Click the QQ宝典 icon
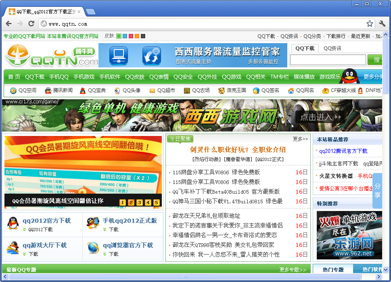391x282 pixels. tap(83, 90)
